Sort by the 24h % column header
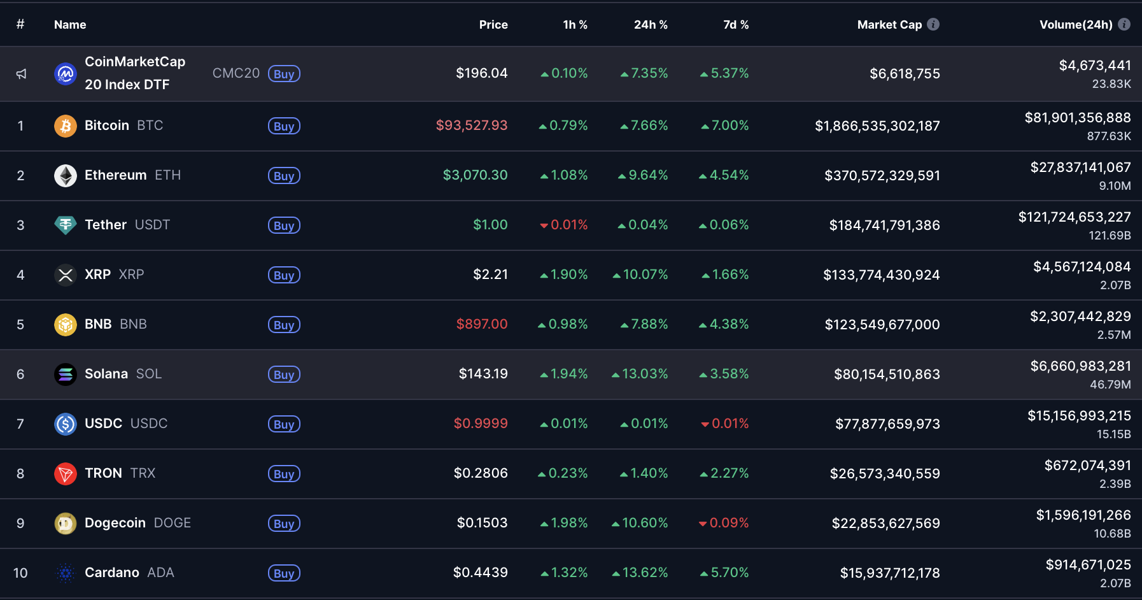This screenshot has height=600, width=1142. tap(650, 25)
